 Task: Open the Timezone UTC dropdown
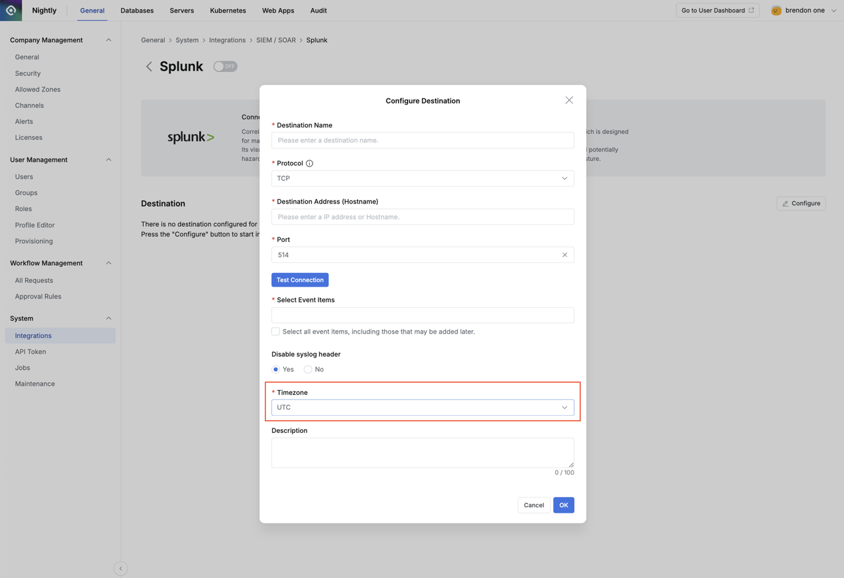tap(422, 407)
